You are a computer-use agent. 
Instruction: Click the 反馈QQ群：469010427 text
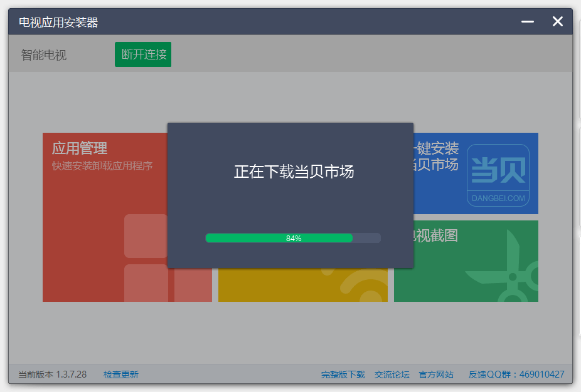pos(516,374)
